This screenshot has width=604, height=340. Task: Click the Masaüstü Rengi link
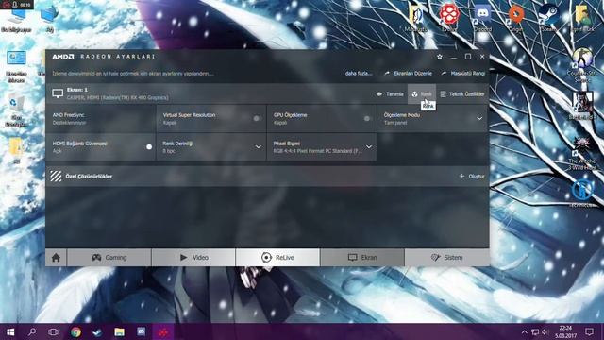pyautogui.click(x=463, y=74)
